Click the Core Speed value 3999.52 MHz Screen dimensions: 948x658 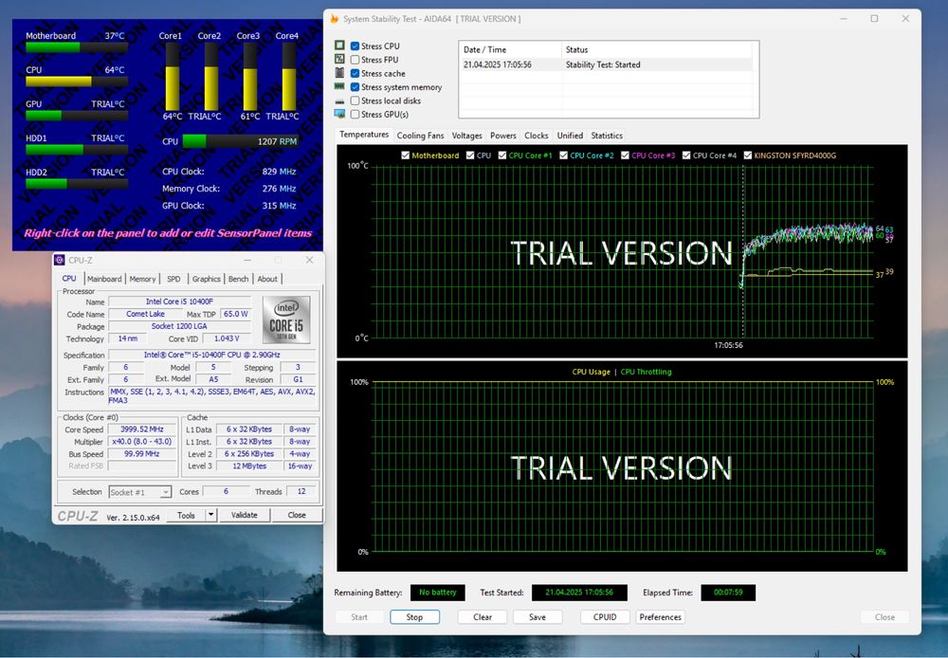142,429
